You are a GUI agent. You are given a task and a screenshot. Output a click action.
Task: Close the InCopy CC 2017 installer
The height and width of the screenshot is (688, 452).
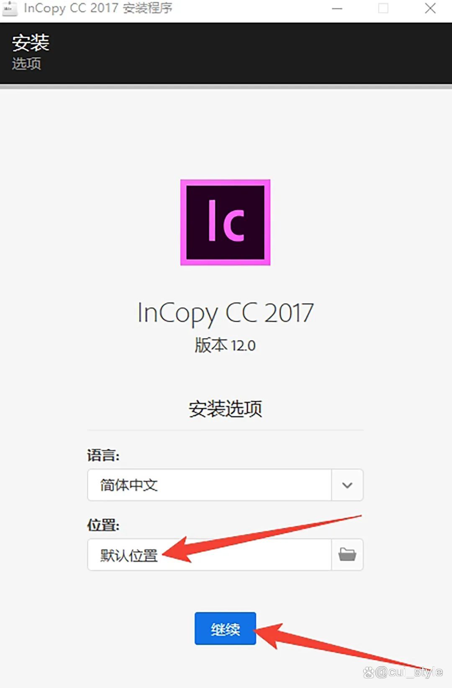point(430,8)
